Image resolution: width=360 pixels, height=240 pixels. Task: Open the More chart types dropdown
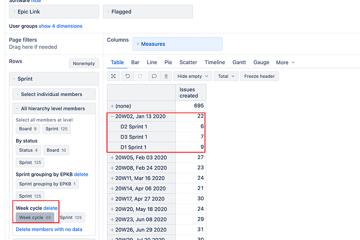(x=285, y=63)
